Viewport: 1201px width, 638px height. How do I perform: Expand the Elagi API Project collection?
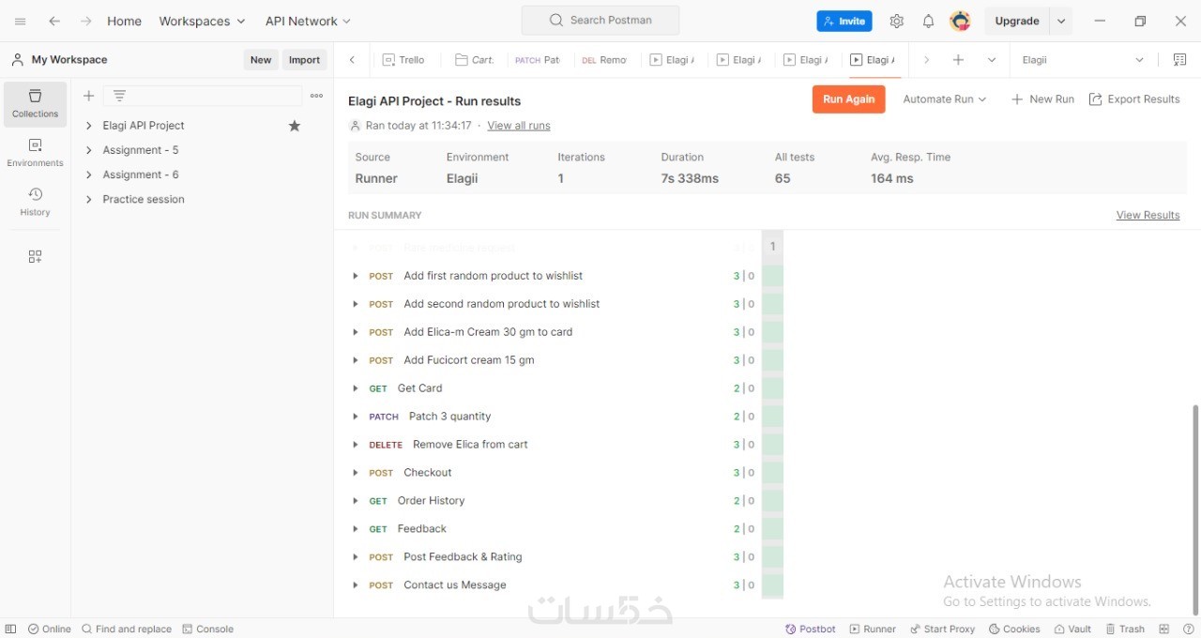click(x=89, y=126)
